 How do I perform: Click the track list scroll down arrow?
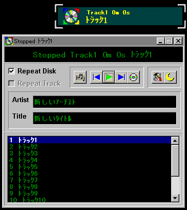(x=175, y=198)
